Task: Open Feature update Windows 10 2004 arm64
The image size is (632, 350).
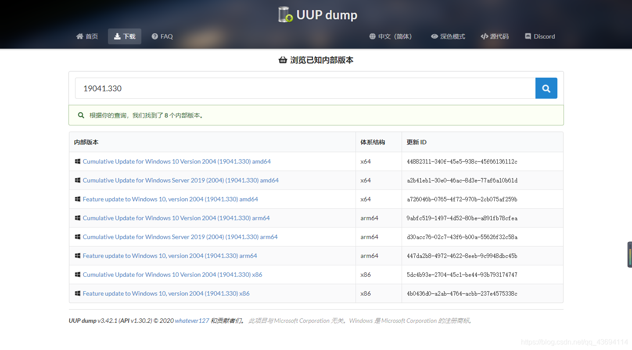Action: coord(170,256)
